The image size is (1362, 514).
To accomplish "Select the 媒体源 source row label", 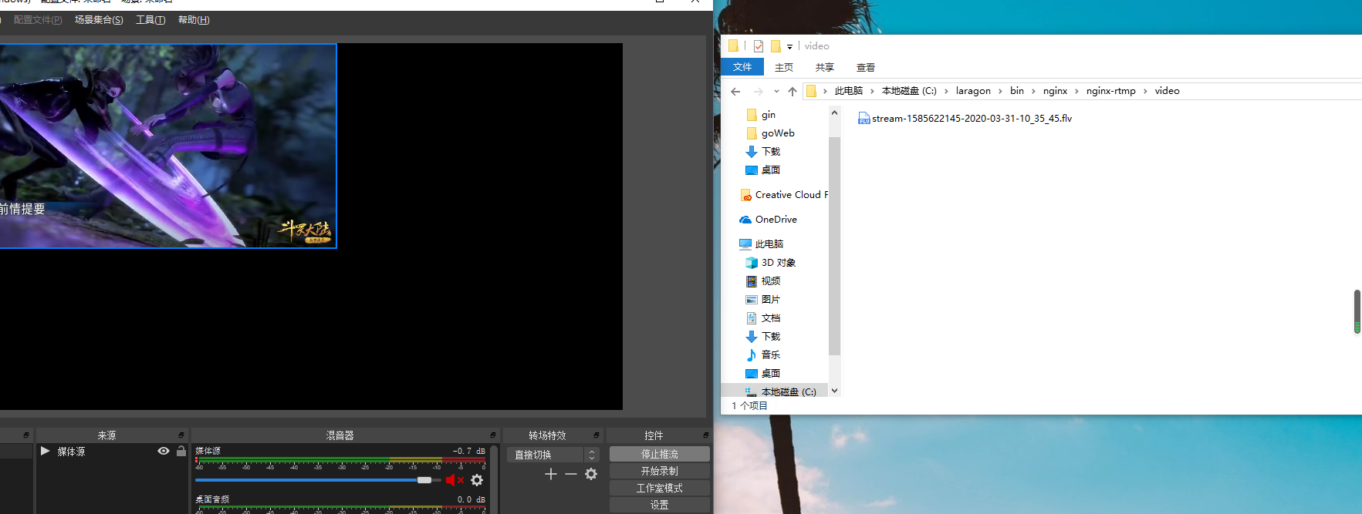I will point(71,452).
